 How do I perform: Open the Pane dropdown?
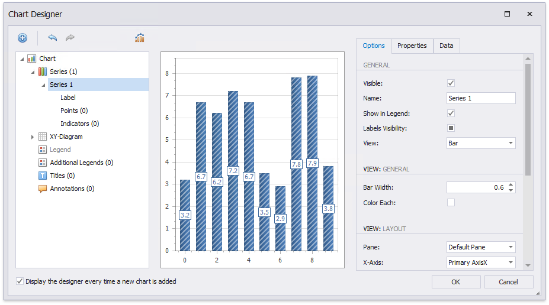[x=481, y=247]
